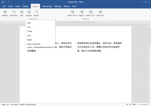Open More Columns dialog

tap(40, 44)
